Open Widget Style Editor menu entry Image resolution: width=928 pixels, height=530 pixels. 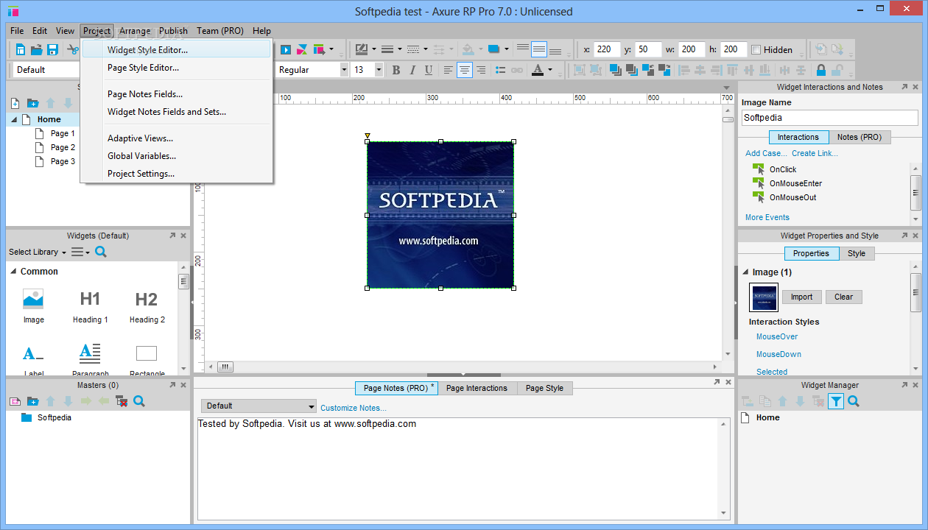tap(177, 50)
